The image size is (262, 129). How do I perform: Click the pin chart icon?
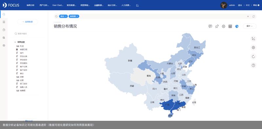click(x=217, y=26)
